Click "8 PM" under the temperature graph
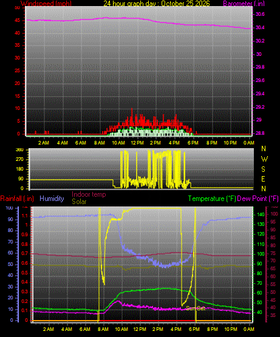Viewport: 280px width, 337px height. [213, 329]
